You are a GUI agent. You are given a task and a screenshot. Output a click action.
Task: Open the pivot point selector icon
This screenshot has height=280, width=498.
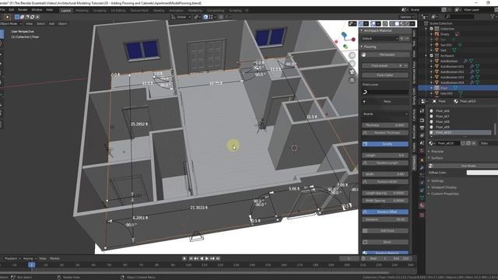click(x=196, y=17)
